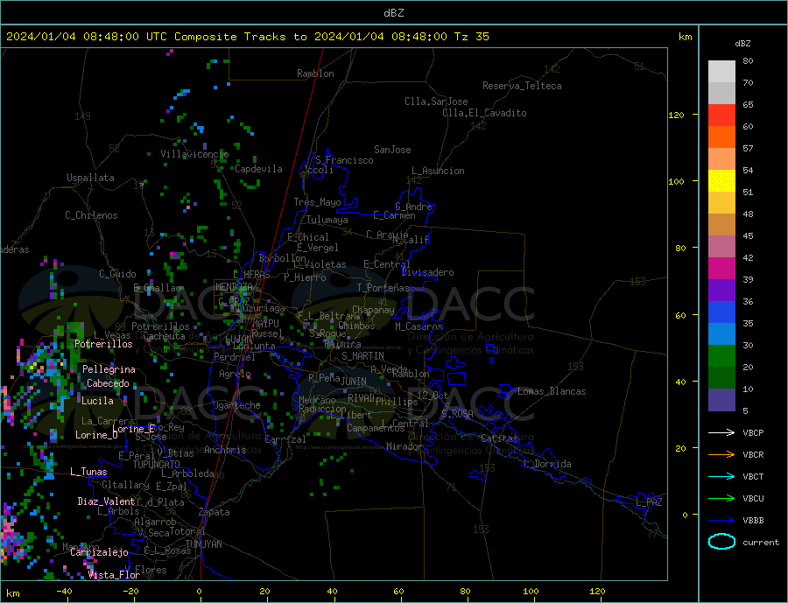Click the TUNUYAN map label
Viewport: 788px width, 603px height.
(x=203, y=544)
